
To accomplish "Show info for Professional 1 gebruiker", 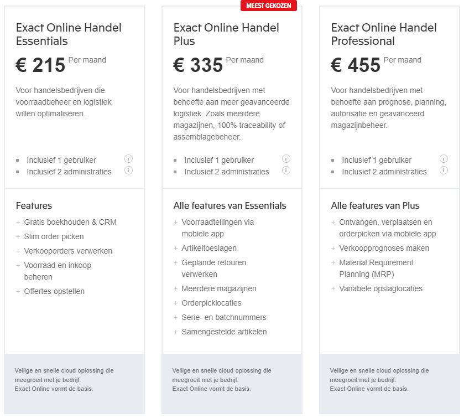I will (444, 159).
